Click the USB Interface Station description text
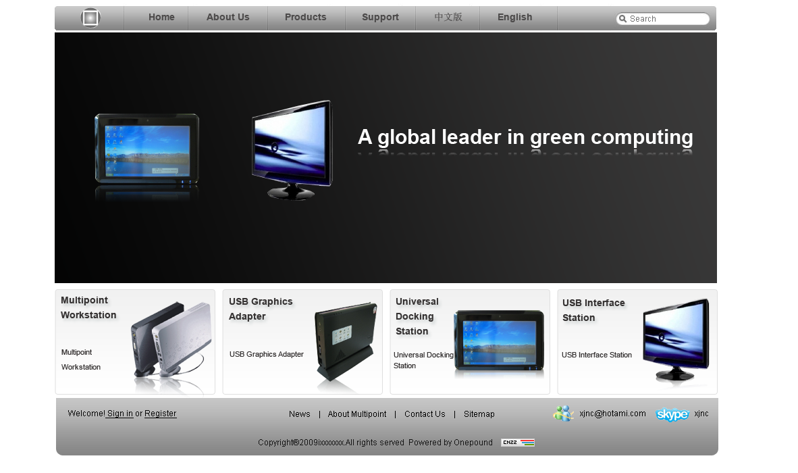The height and width of the screenshot is (473, 798). 596,355
